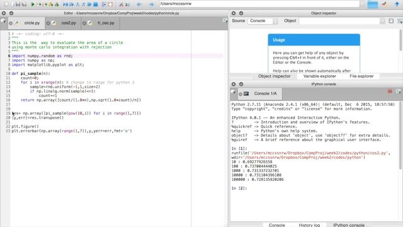Run the current line in the debugger

tap(71, 4)
